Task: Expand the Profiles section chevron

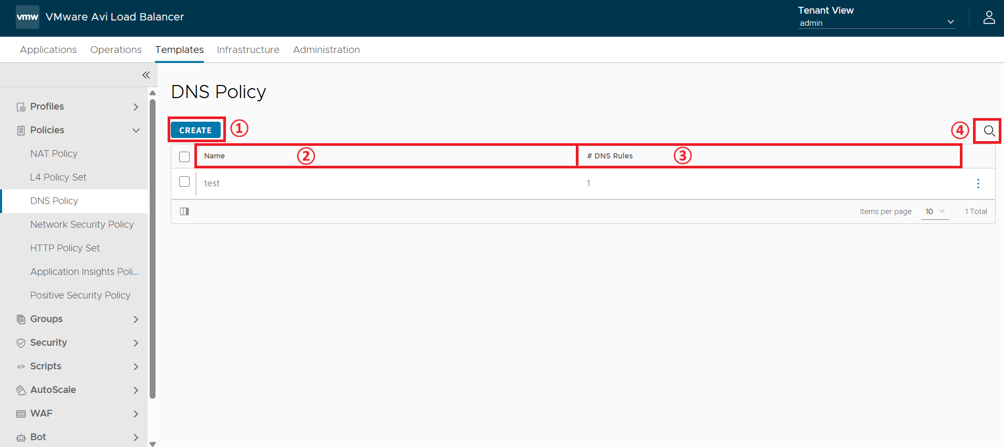Action: coord(136,107)
